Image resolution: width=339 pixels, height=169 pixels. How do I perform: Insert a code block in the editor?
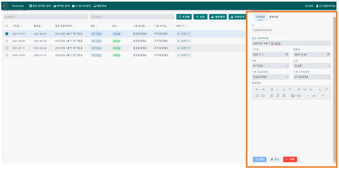click(x=314, y=96)
